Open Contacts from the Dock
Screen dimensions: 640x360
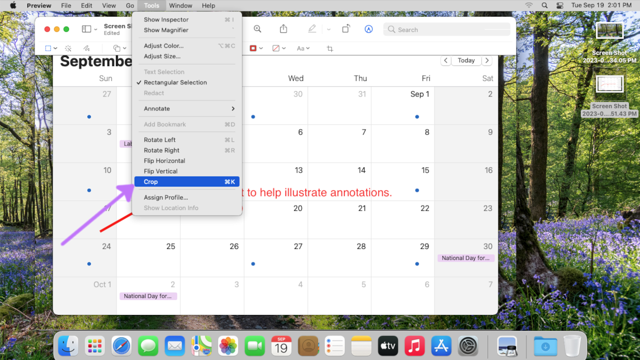click(x=308, y=345)
